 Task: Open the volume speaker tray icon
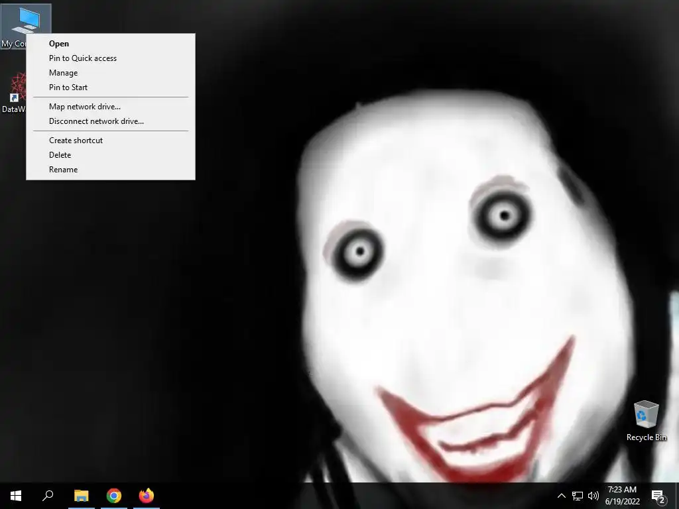point(593,496)
